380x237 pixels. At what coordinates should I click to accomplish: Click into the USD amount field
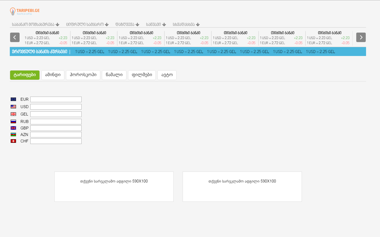tap(56, 107)
